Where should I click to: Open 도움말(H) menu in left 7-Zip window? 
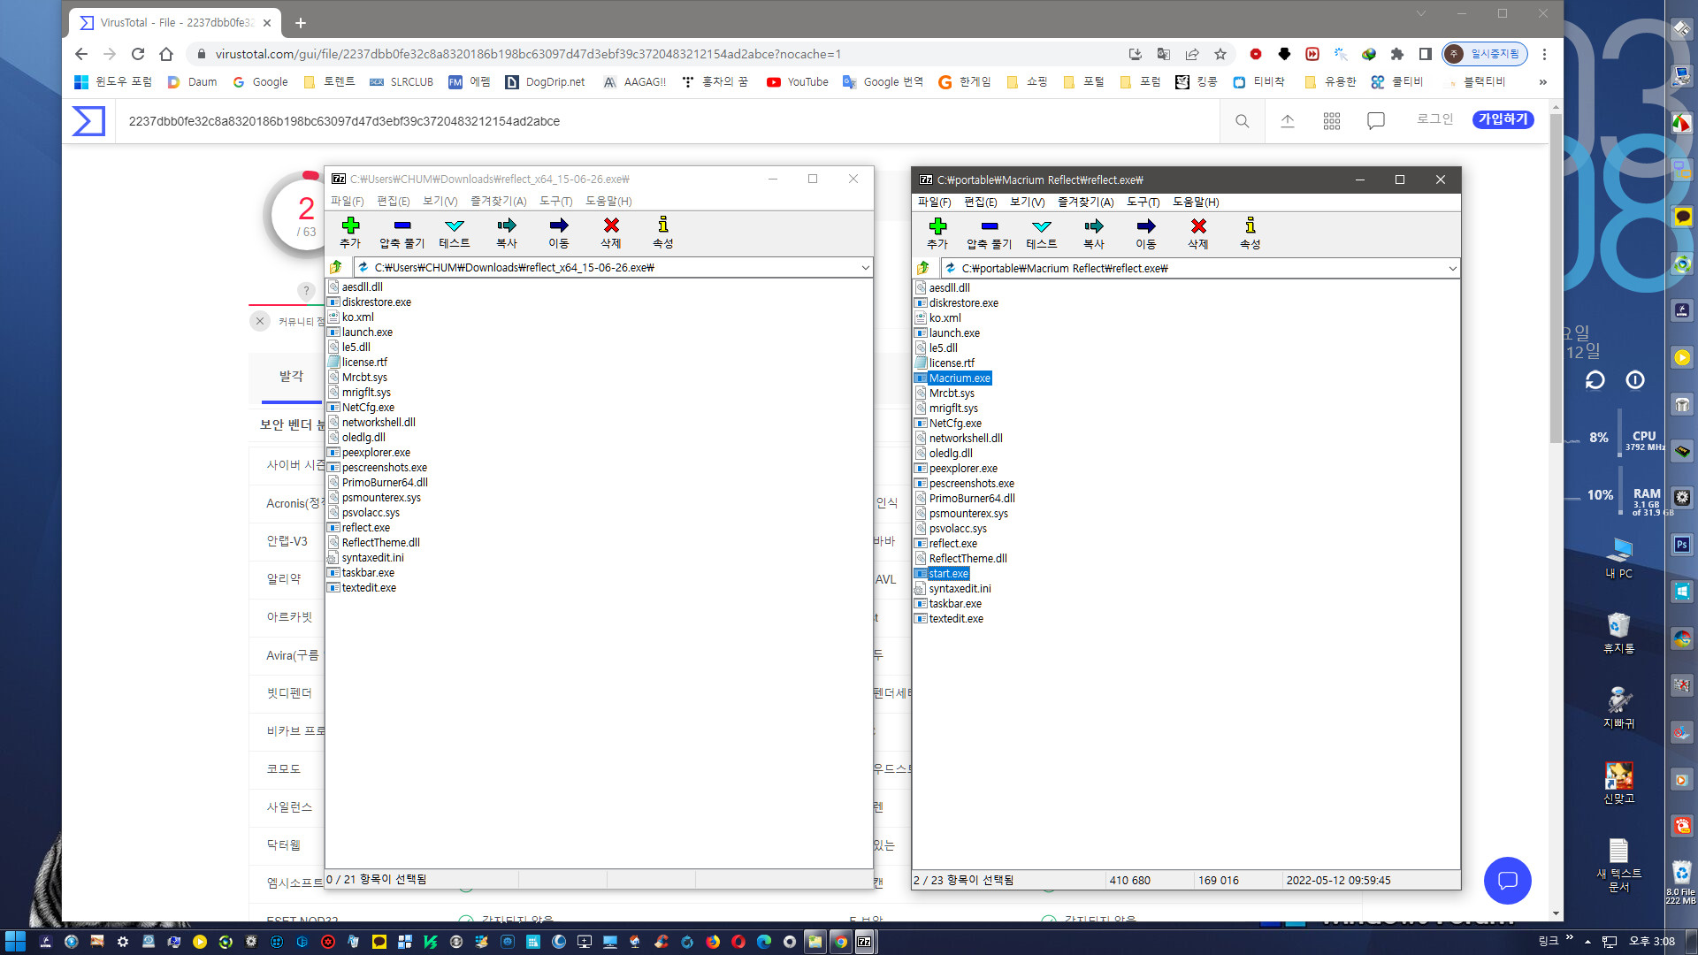608,201
